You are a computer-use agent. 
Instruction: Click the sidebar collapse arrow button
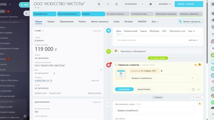click(26, 13)
